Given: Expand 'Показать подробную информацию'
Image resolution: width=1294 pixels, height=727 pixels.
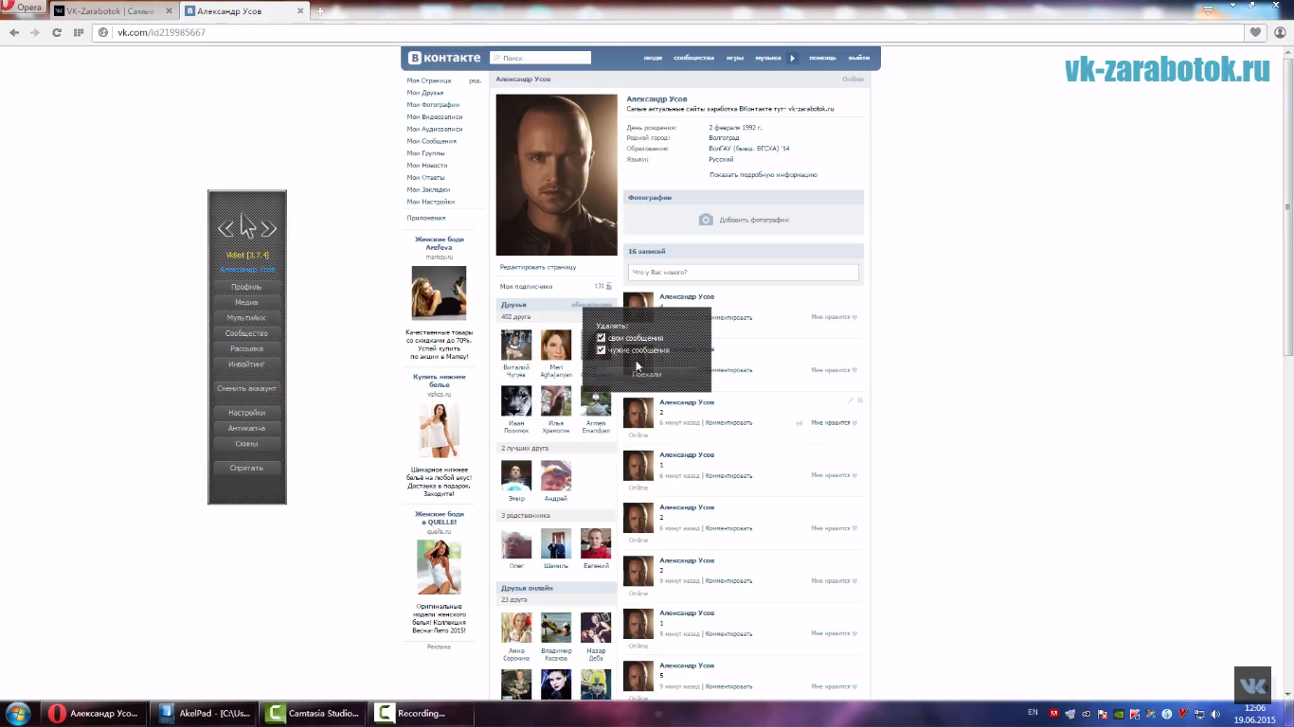Looking at the screenshot, I should pyautogui.click(x=763, y=174).
